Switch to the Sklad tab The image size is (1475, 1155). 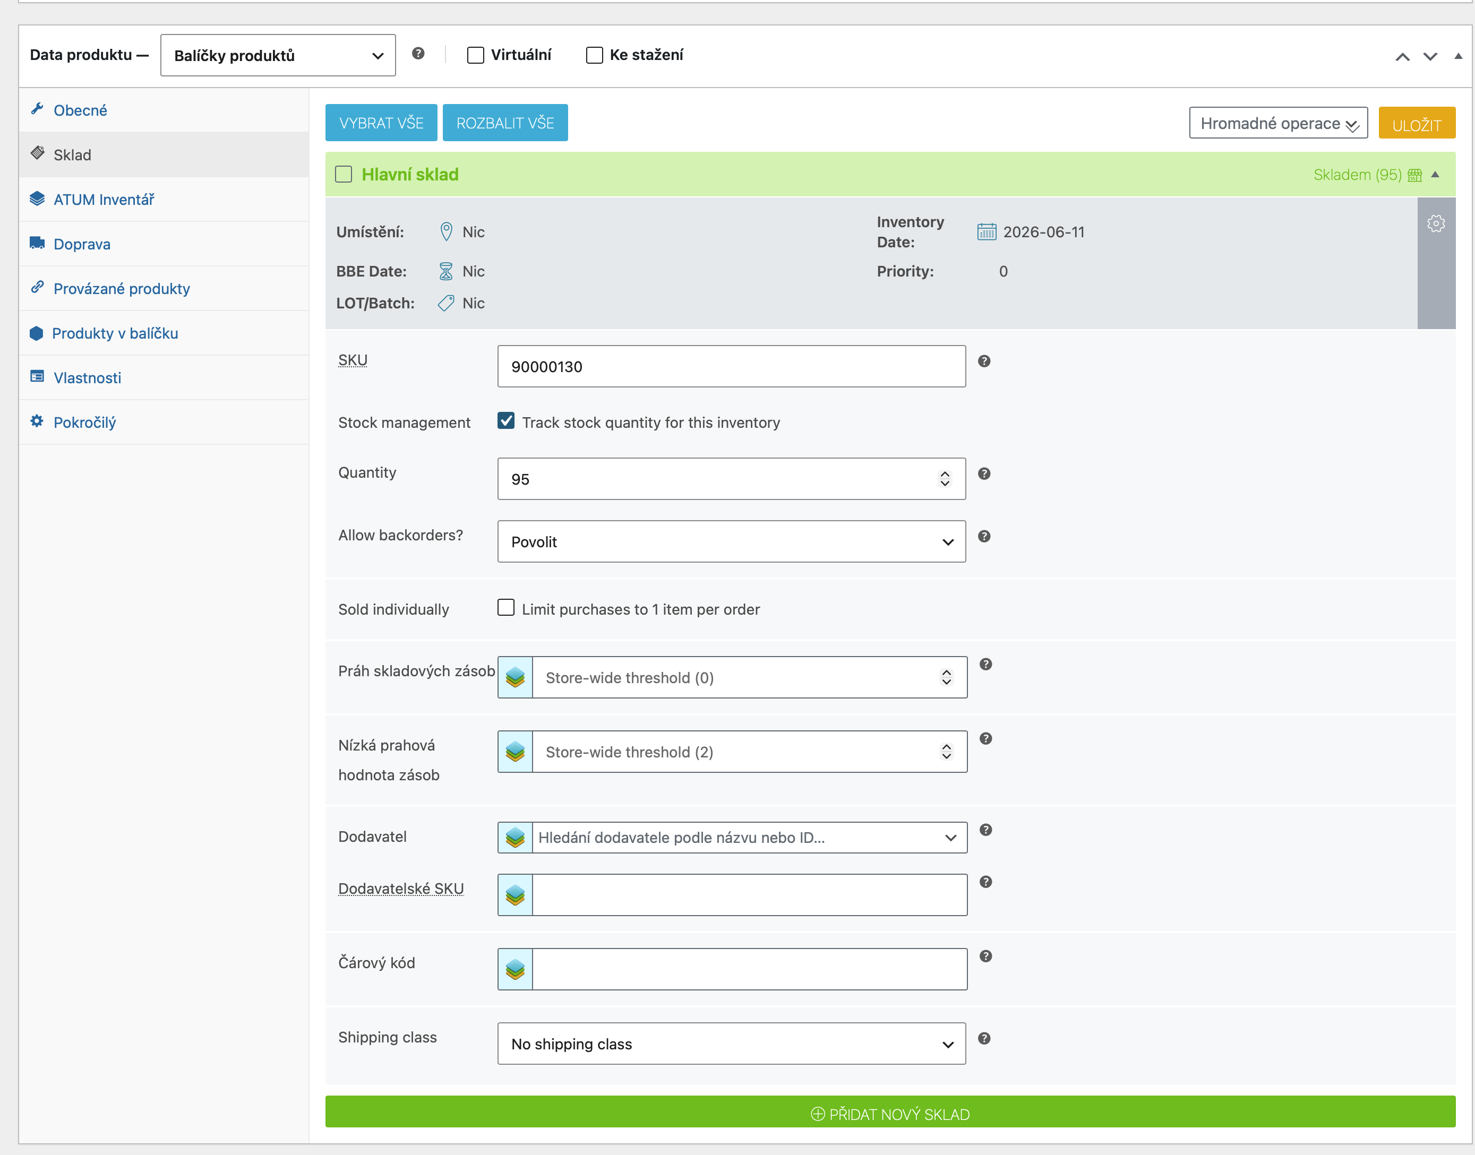click(164, 155)
